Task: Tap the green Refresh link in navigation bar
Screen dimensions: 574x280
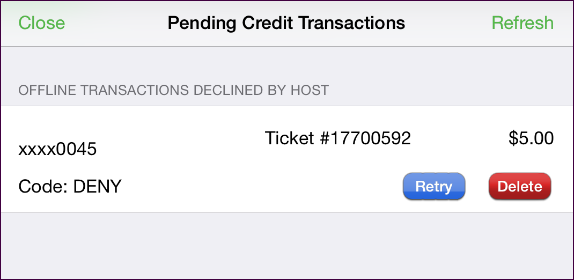Action: [523, 23]
